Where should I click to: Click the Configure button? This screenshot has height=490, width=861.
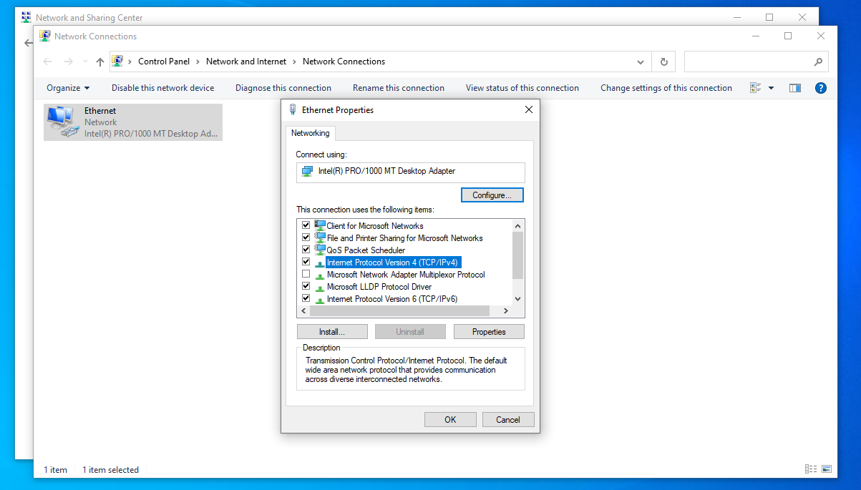[x=492, y=195]
